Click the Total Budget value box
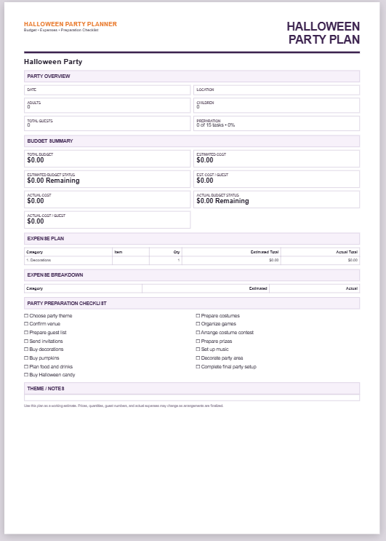386x541 pixels. [107, 159]
